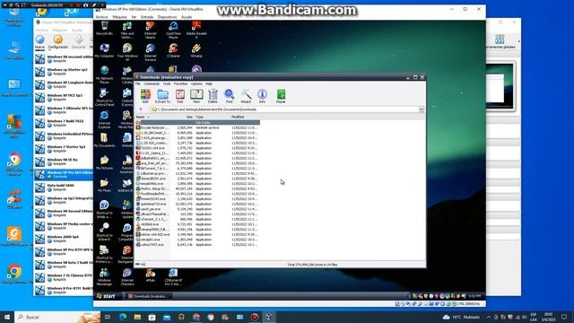Click My Computer icon on XP desktop
574x323 pixels.
pos(104,50)
